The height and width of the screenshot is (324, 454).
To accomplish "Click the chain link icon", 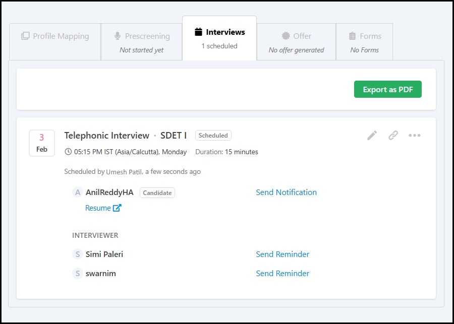I will point(393,136).
